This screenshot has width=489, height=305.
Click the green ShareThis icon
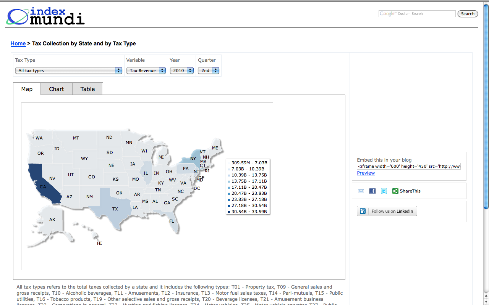coord(395,191)
